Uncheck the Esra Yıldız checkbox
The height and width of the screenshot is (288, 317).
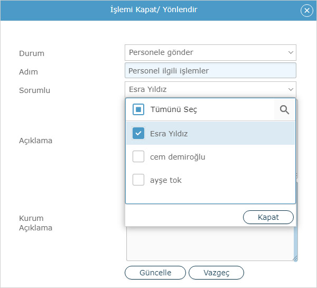(138, 133)
